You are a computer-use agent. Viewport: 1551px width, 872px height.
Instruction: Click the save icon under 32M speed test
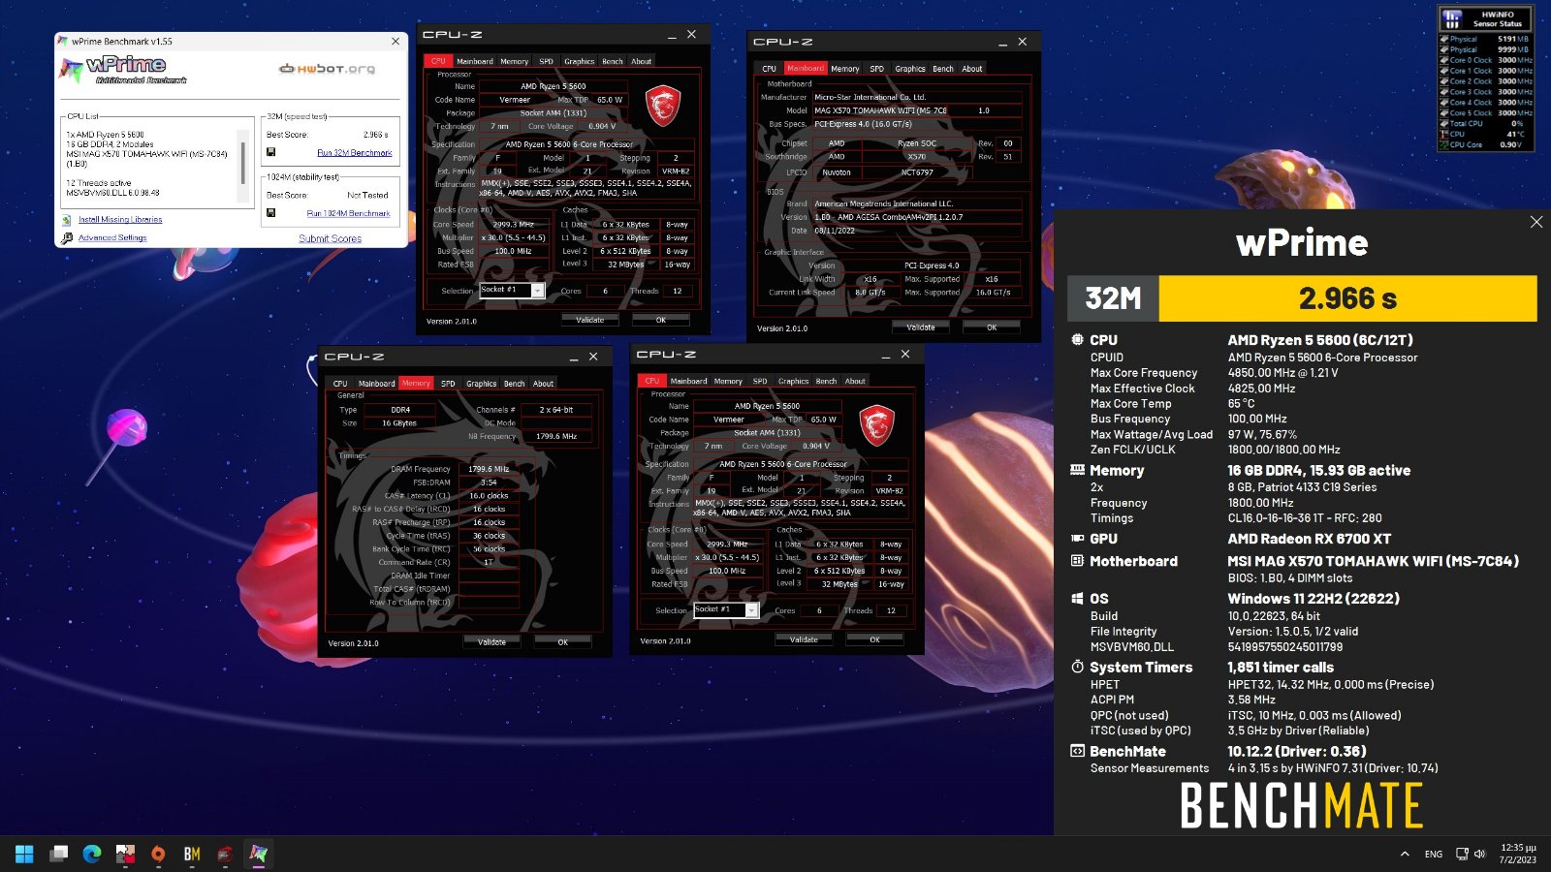pos(270,152)
